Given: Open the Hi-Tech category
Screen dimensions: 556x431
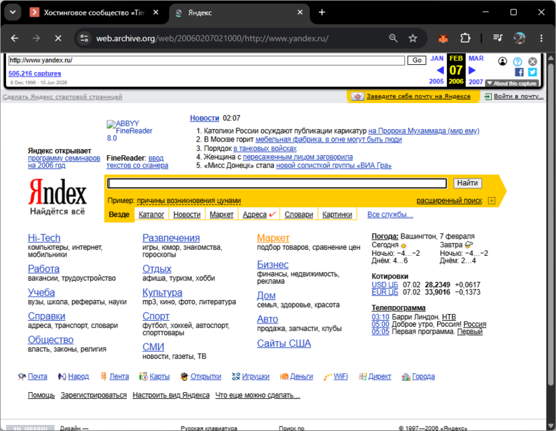Looking at the screenshot, I should click(44, 238).
